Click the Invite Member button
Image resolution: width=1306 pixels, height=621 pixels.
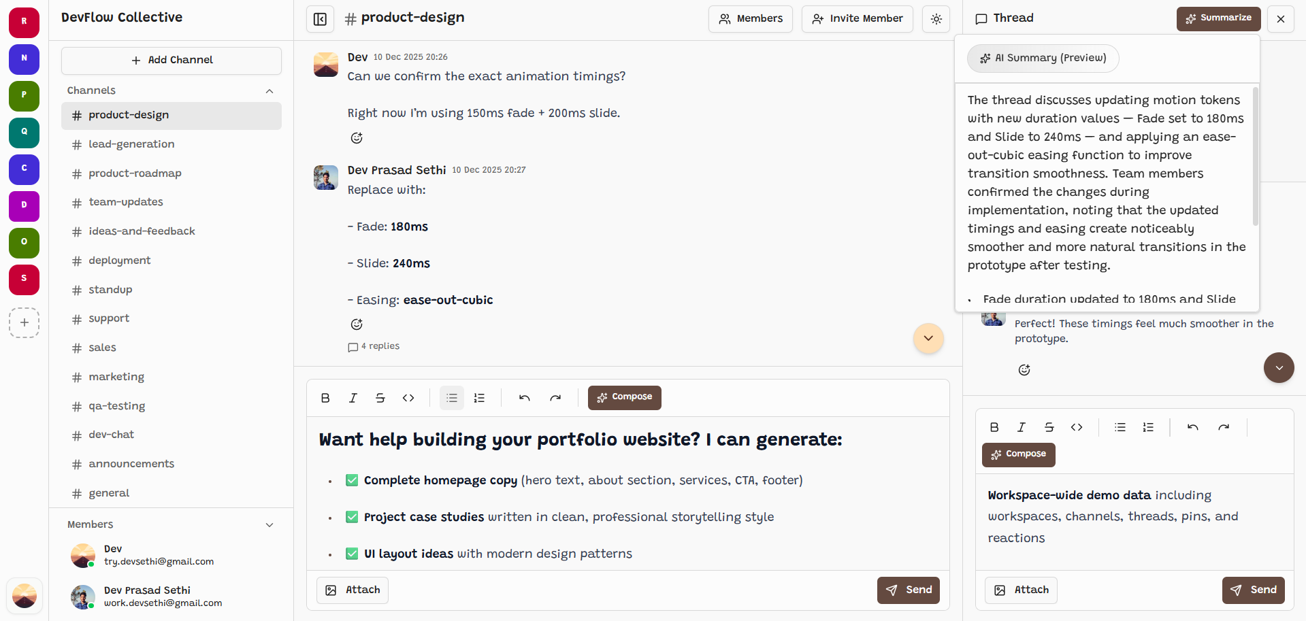[857, 19]
